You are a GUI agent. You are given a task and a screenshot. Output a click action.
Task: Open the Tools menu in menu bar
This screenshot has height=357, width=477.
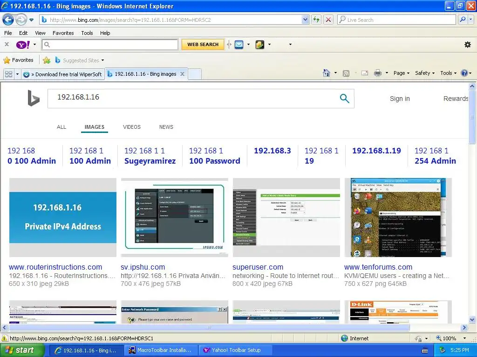(x=87, y=33)
